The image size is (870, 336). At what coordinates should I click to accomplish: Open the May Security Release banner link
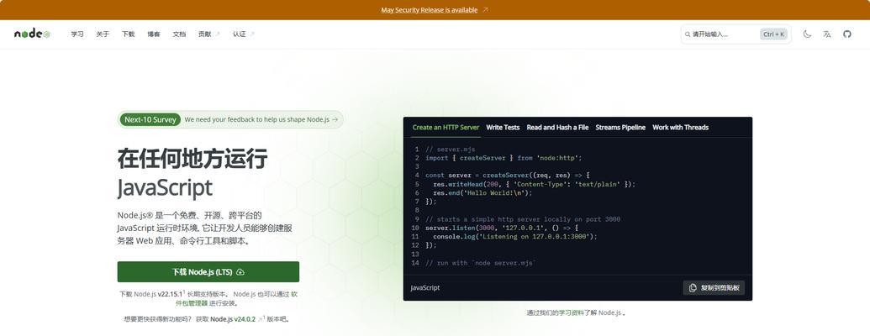[429, 10]
